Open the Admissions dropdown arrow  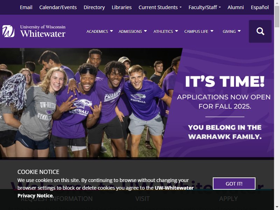tap(145, 31)
